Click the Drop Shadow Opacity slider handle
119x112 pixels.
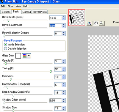coord(13,95)
